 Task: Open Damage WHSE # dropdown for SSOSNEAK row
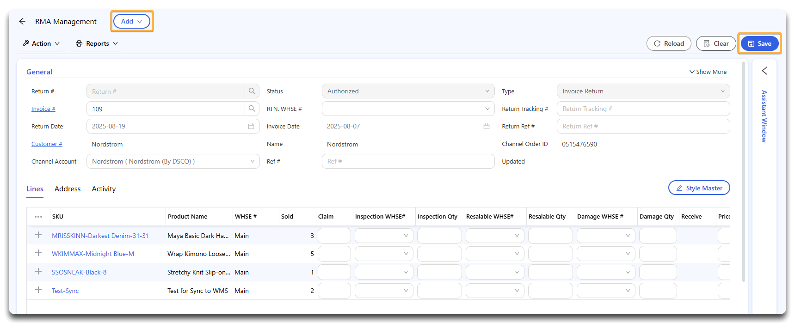606,272
